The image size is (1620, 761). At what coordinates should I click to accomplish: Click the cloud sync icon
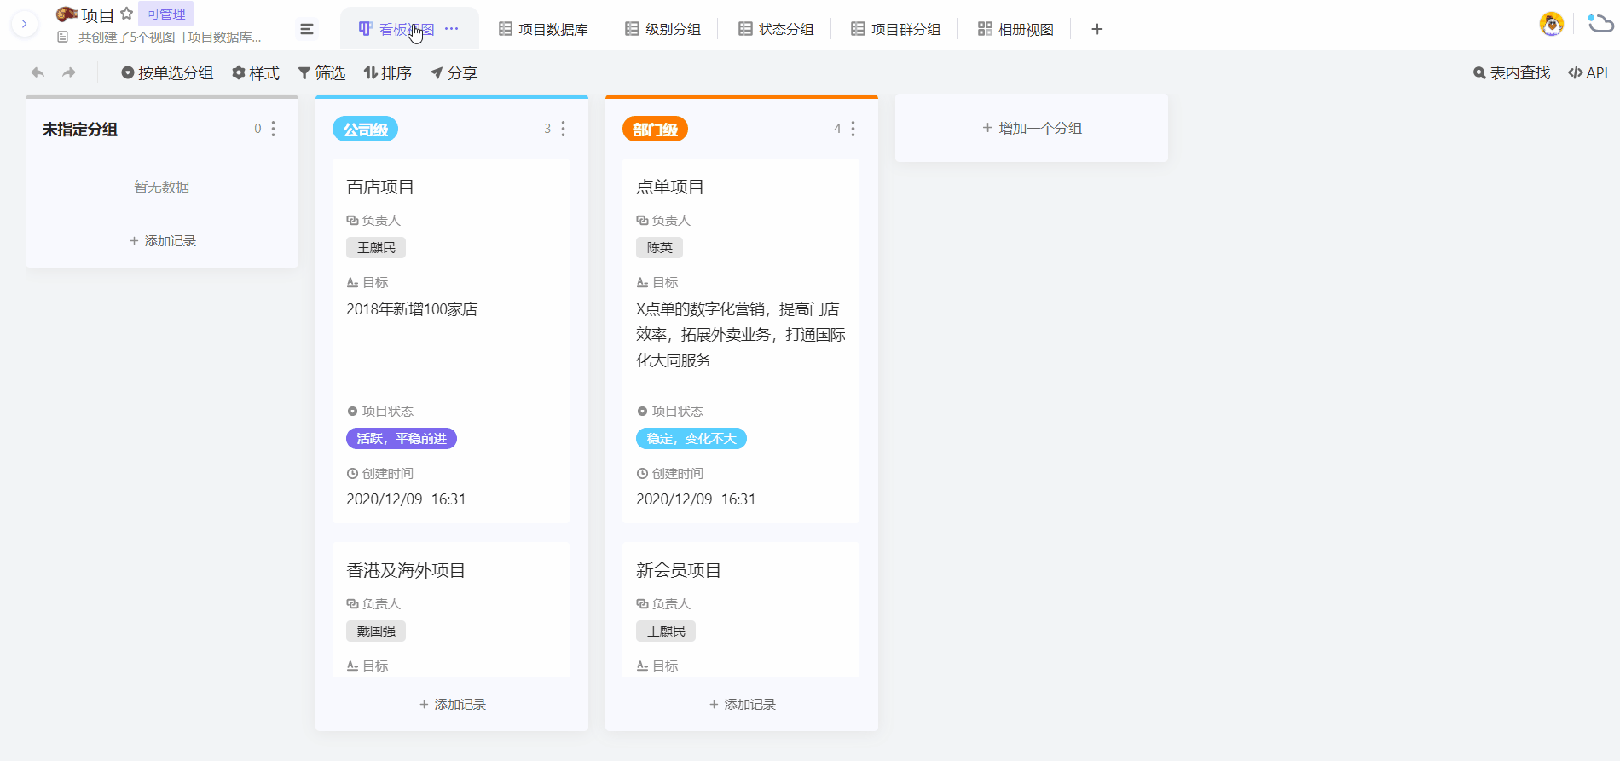[x=1600, y=23]
